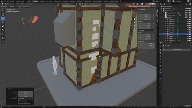This screenshot has width=192, height=108.
Task: Open the Object menu in viewport header
Action: 31,4
